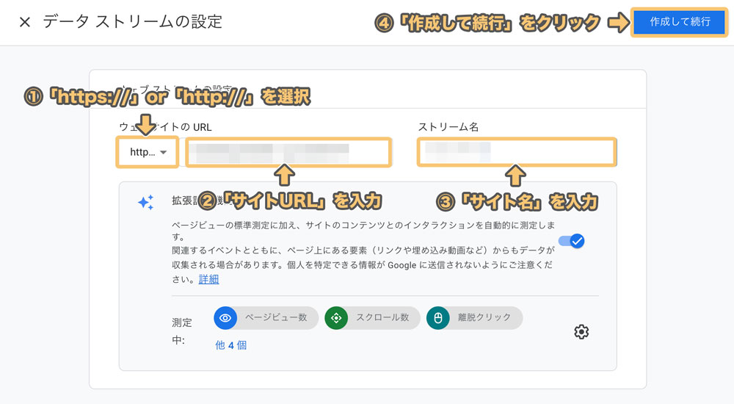Click the mouse icon for 離脱クリック
This screenshot has width=734, height=404.
437,318
